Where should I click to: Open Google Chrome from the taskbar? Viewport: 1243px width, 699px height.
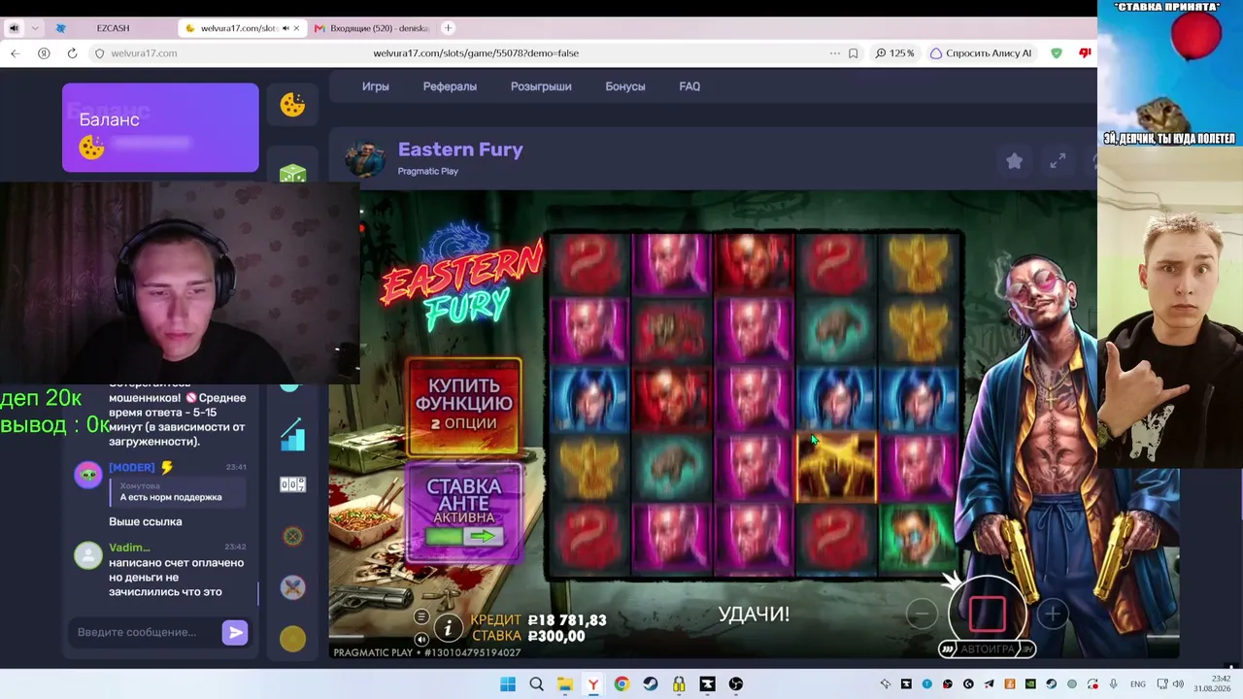point(621,684)
